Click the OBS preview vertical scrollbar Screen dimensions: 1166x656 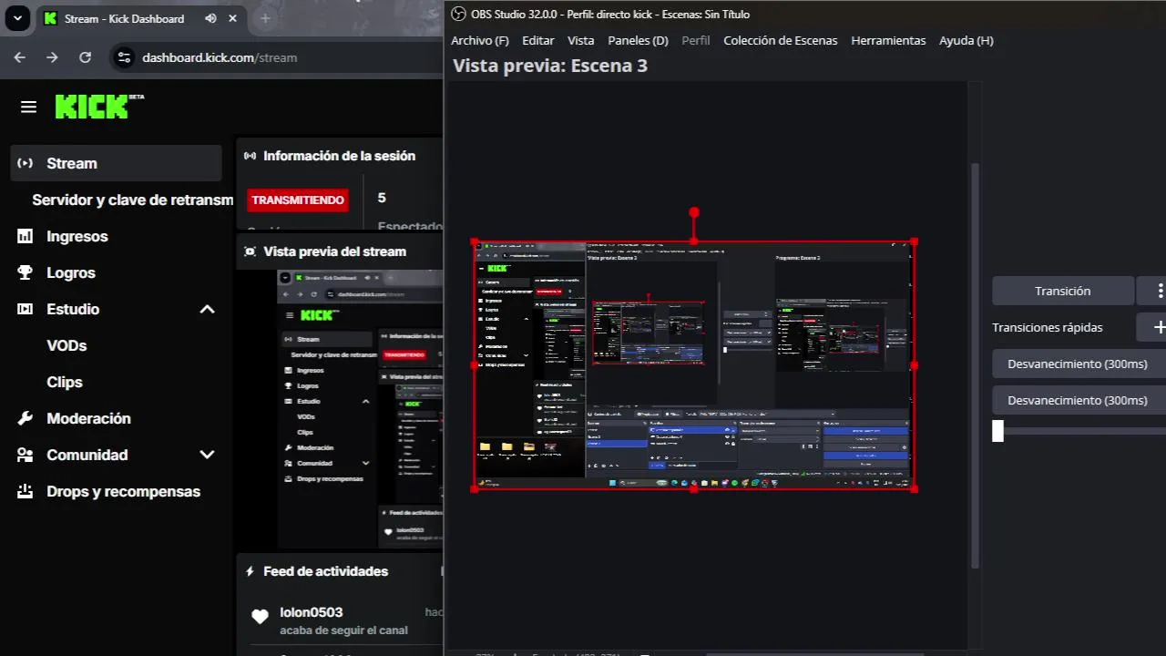[x=976, y=364]
